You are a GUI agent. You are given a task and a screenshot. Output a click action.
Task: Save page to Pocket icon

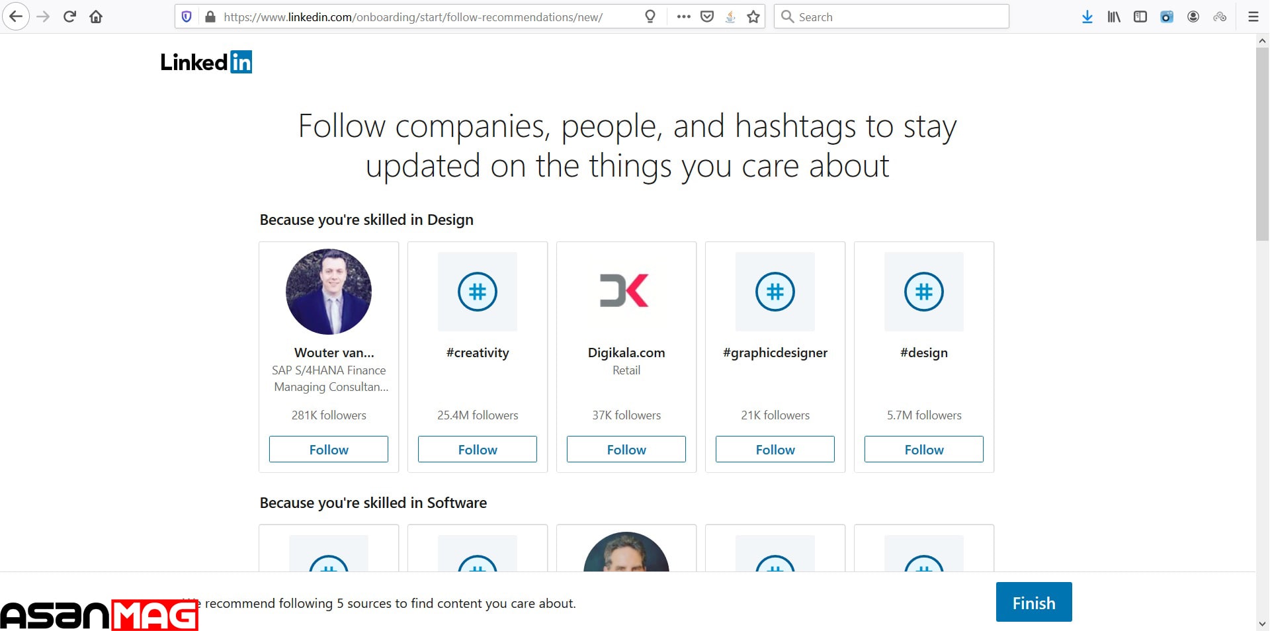tap(707, 17)
